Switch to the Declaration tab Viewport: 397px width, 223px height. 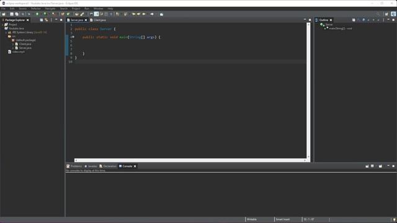pos(108,166)
